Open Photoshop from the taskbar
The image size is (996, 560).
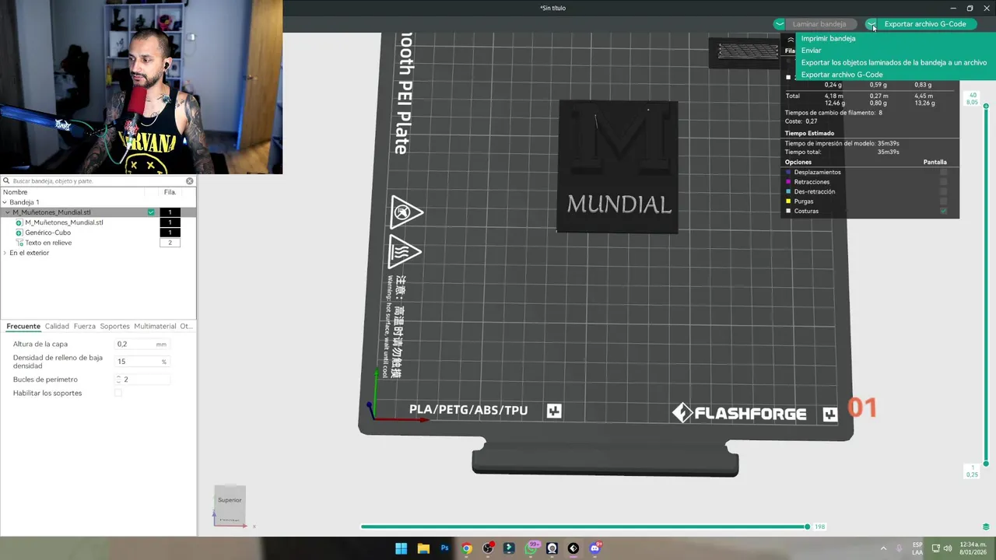coord(444,548)
